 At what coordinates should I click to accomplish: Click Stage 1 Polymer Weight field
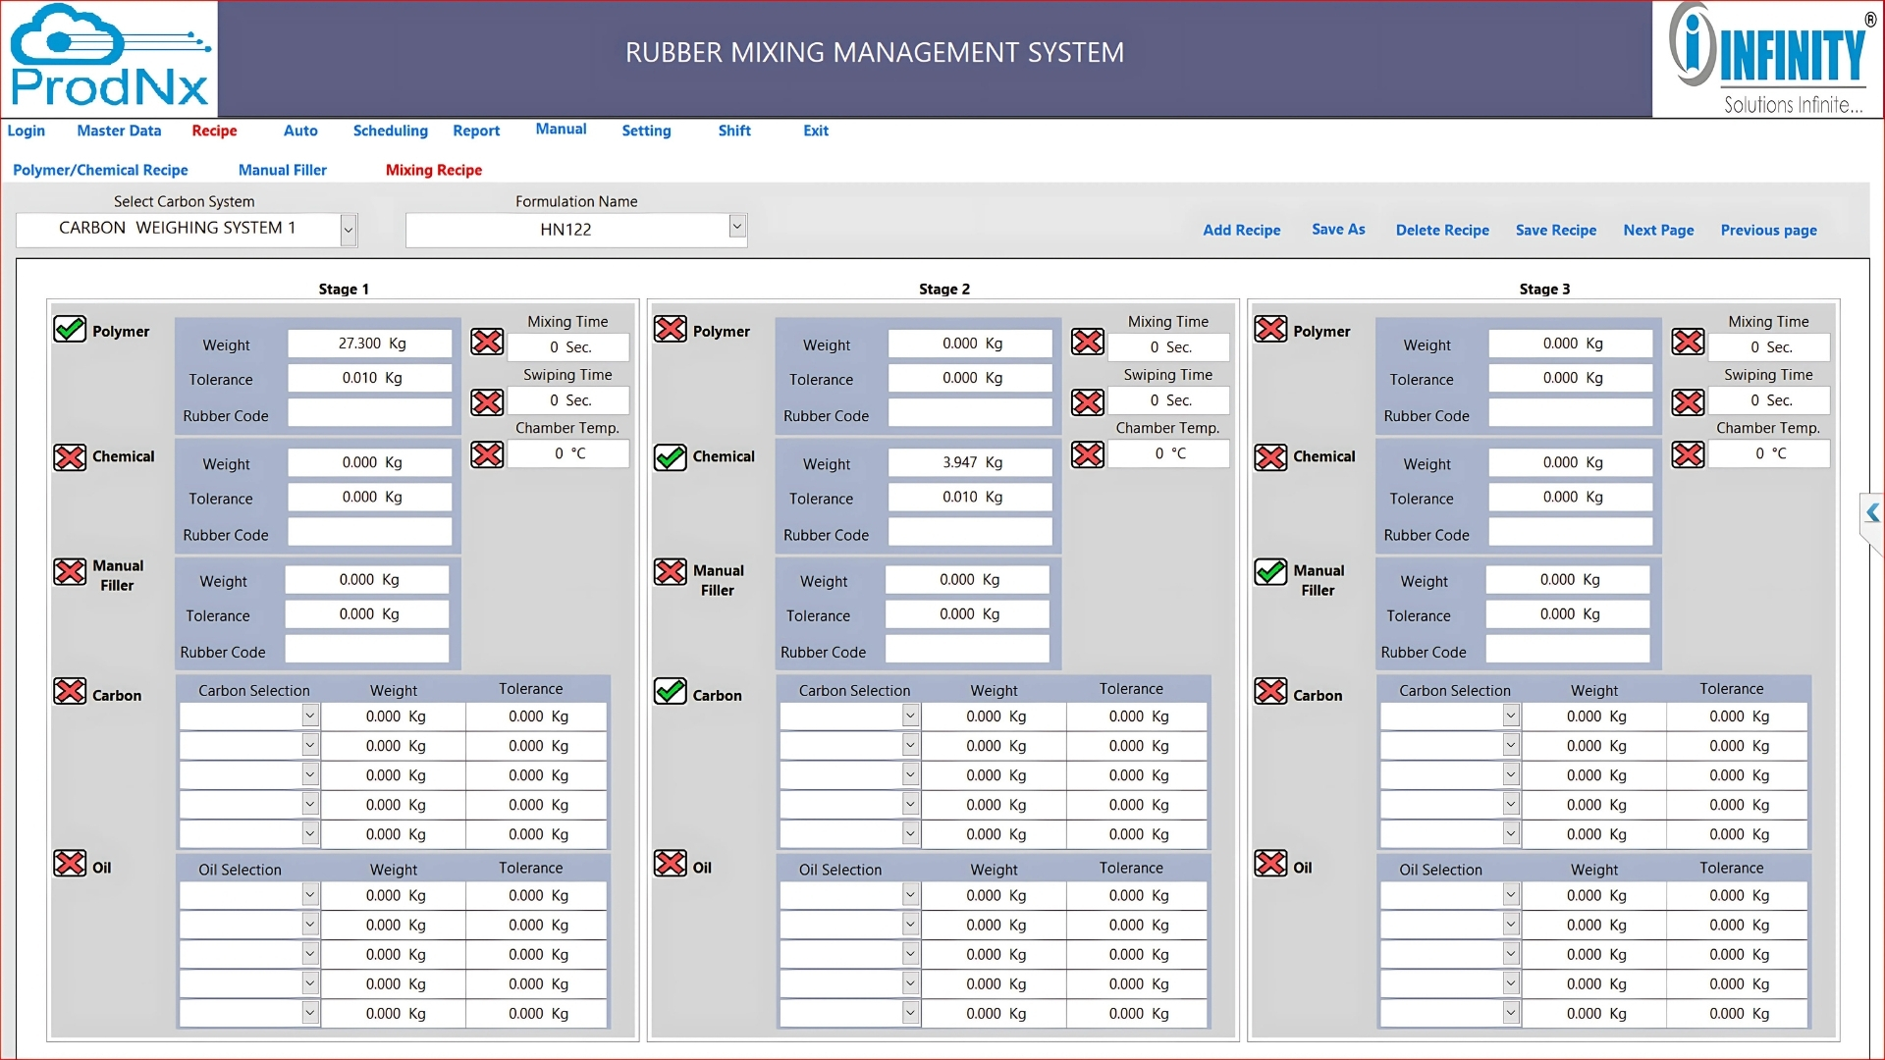pyautogui.click(x=370, y=344)
